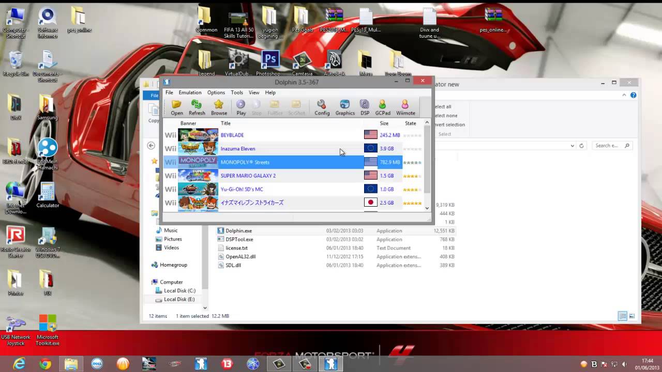Viewport: 662px width, 372px height.
Task: Click the star rating of SUPER MARIO GALAXY 2
Action: [x=412, y=176]
